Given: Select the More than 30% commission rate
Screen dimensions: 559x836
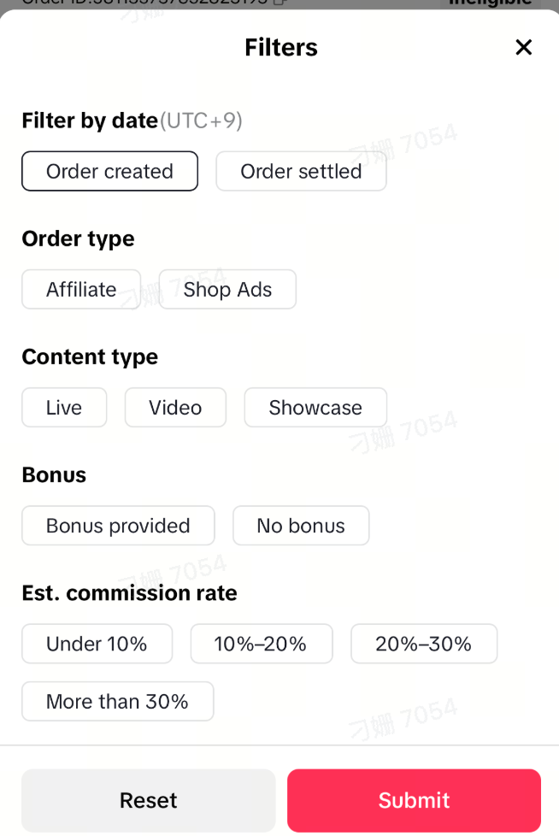Looking at the screenshot, I should pyautogui.click(x=117, y=701).
